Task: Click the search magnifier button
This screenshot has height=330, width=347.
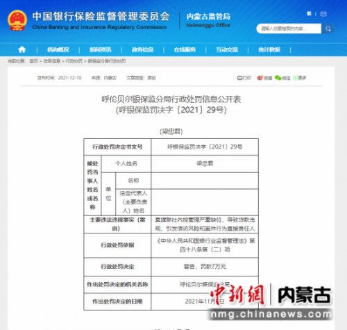Action: pyautogui.click(x=328, y=28)
